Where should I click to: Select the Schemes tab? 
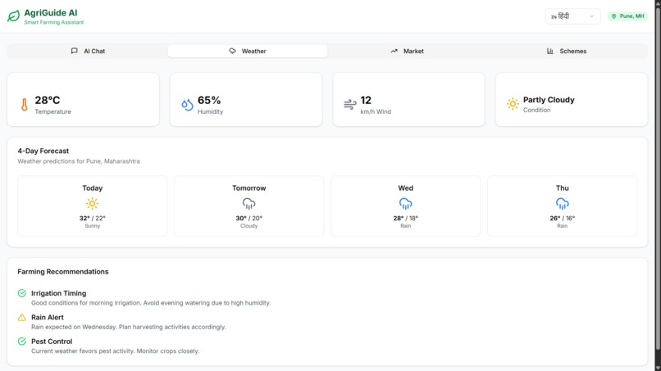coord(567,51)
